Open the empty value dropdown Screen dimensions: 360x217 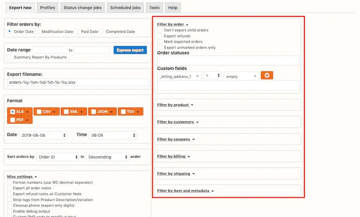click(241, 76)
